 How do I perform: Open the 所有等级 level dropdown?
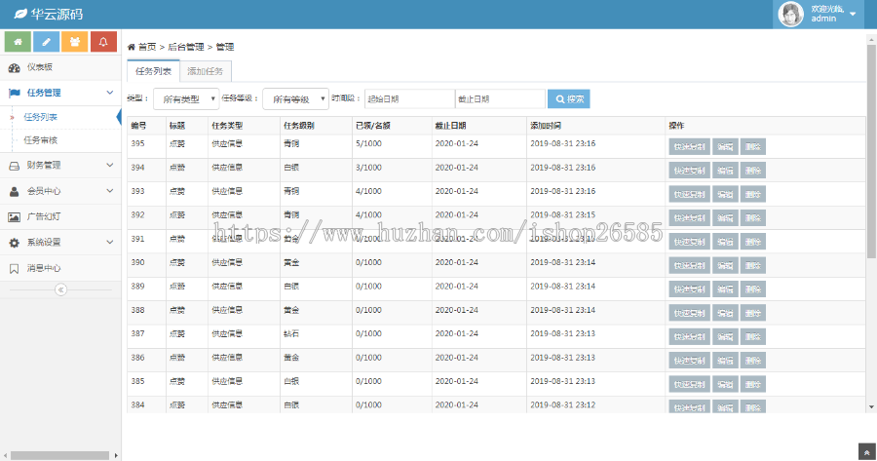[x=295, y=99]
